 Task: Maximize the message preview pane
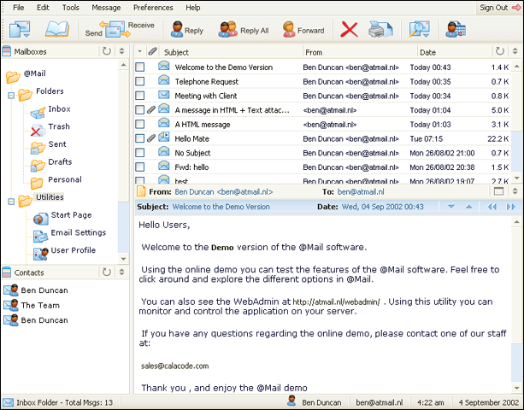coord(498,191)
